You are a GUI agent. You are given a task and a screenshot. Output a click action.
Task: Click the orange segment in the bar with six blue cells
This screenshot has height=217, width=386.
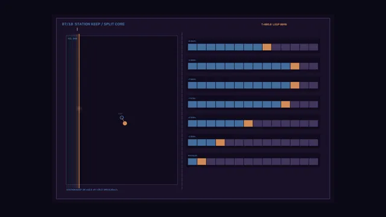248,123
